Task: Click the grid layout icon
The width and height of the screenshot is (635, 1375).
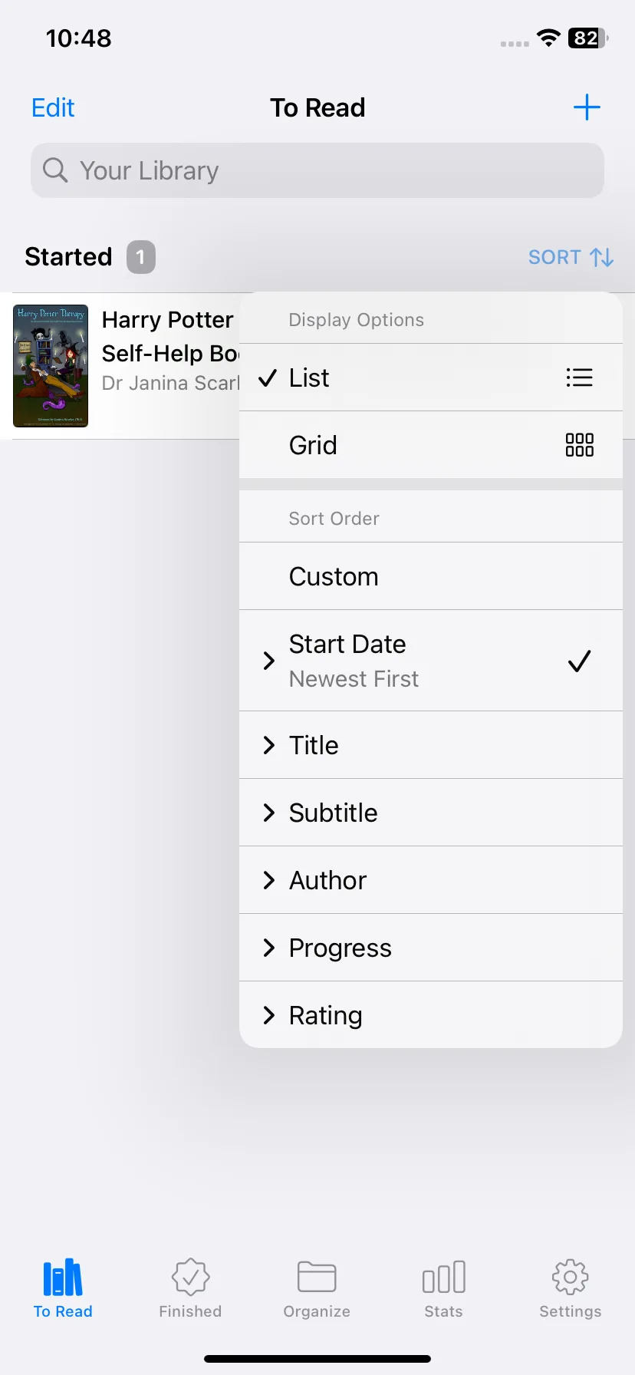Action: (x=580, y=445)
